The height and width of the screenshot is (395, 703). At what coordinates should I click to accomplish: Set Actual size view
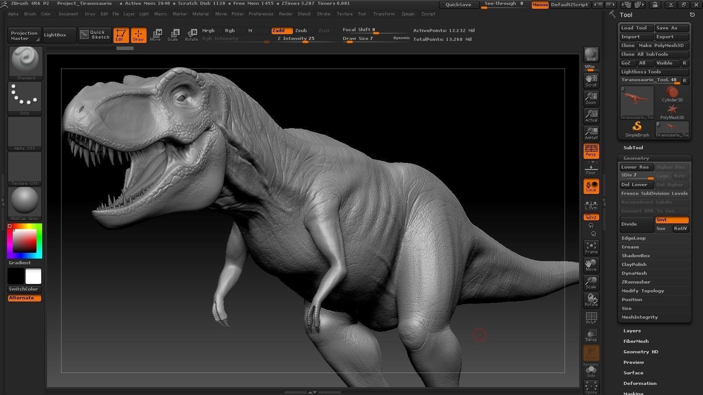(591, 115)
